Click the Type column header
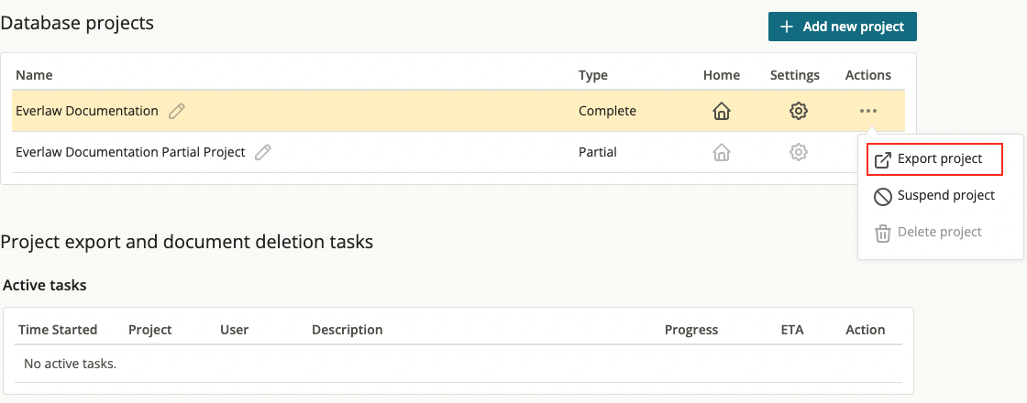The height and width of the screenshot is (403, 1027). point(592,75)
